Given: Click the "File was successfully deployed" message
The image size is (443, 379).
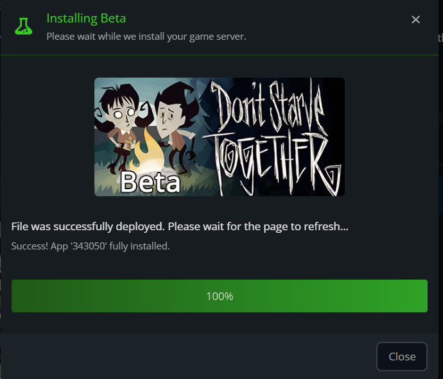Looking at the screenshot, I should [180, 227].
